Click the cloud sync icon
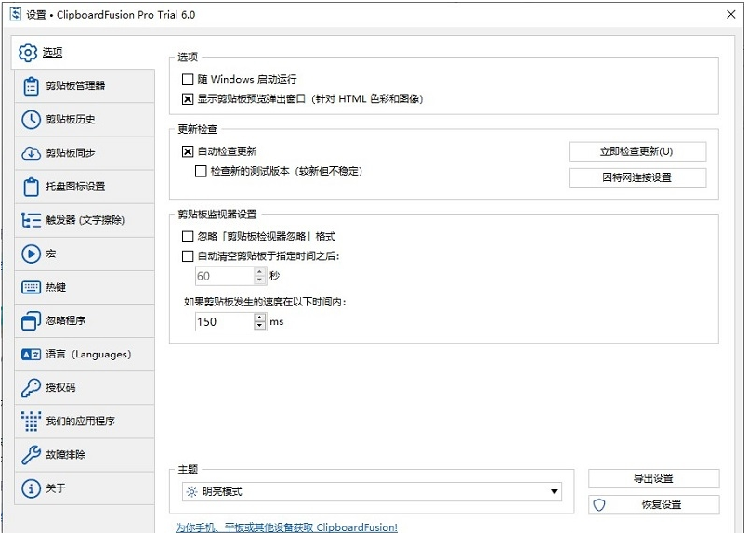748x533 pixels. pos(31,153)
